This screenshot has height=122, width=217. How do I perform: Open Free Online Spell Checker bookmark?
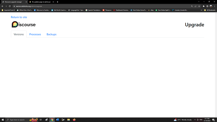[x=163, y=10]
